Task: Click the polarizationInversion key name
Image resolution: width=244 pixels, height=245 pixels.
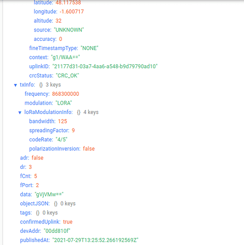Action: coord(55,149)
